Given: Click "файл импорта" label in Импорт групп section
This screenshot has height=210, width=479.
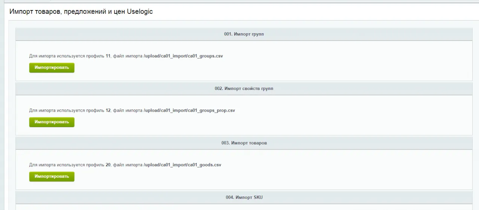Looking at the screenshot, I should [x=128, y=56].
